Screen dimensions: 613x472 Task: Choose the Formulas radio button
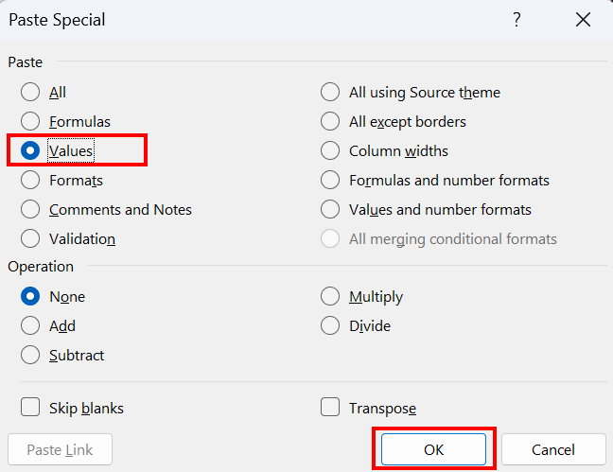[x=31, y=122]
